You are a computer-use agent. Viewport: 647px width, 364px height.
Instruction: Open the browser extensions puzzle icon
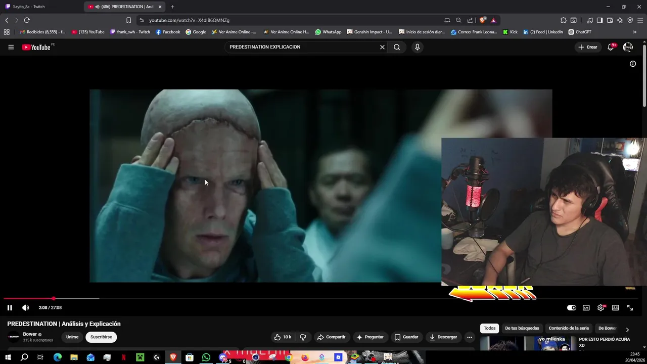pos(563,20)
